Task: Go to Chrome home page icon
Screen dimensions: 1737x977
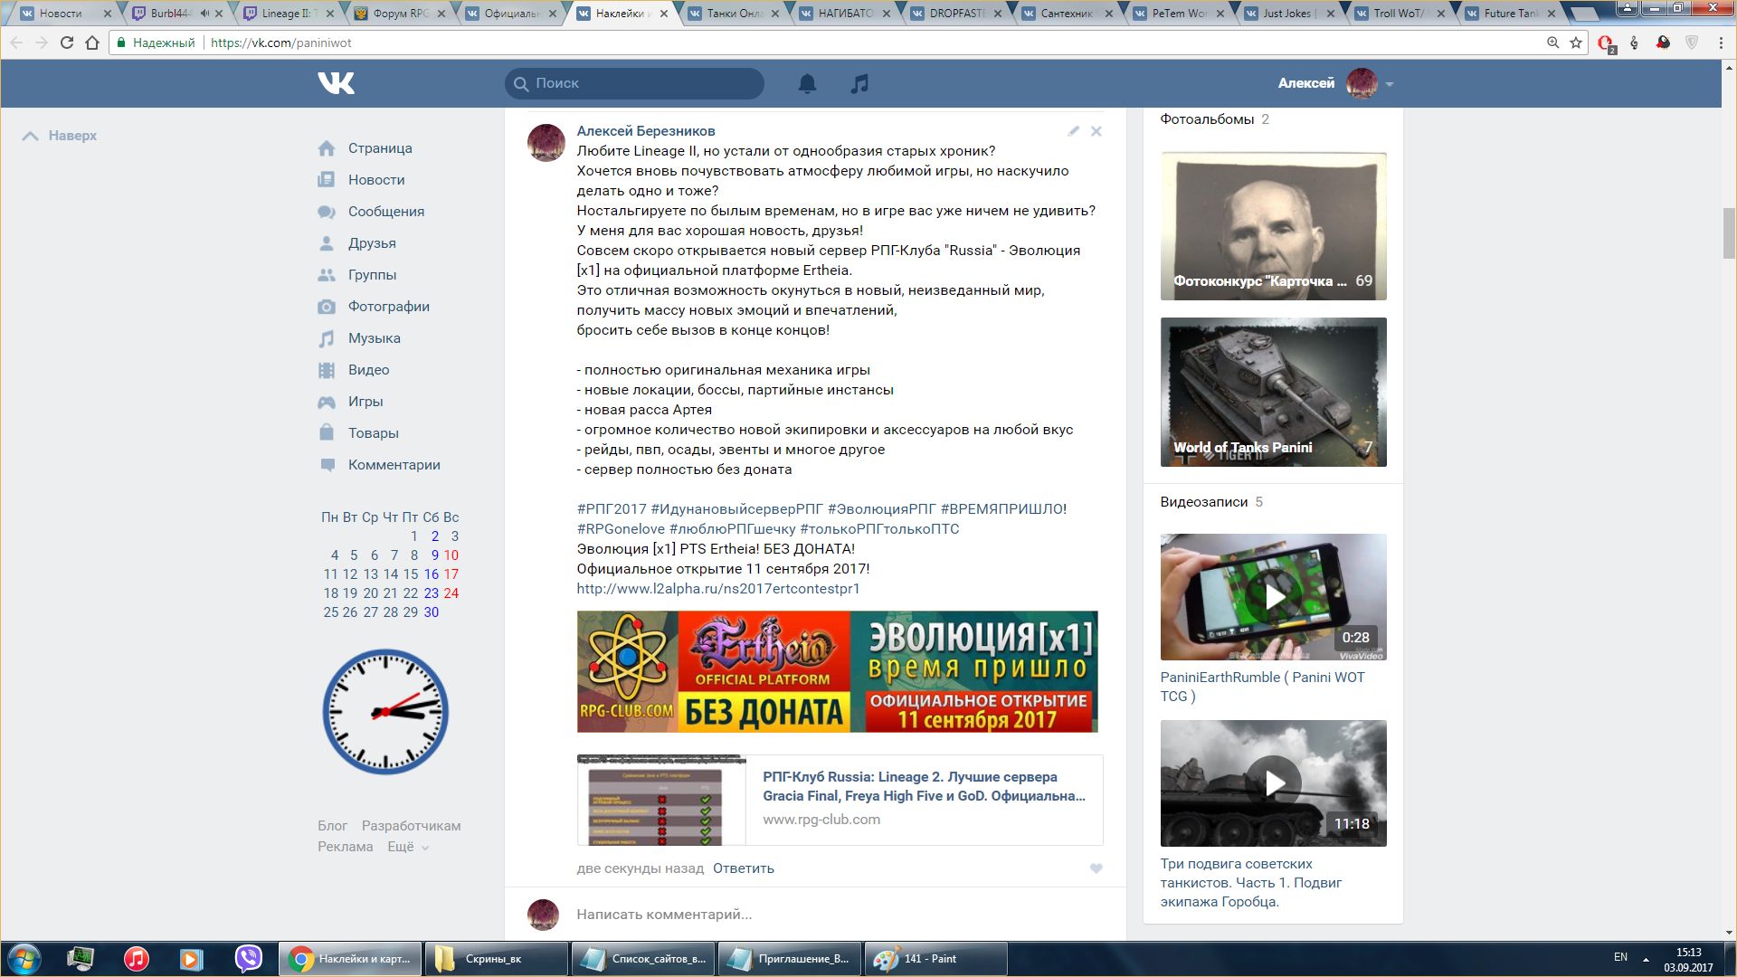Action: pos(91,43)
